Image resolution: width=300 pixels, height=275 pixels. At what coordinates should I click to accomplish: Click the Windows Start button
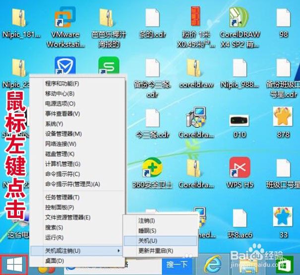14,265
